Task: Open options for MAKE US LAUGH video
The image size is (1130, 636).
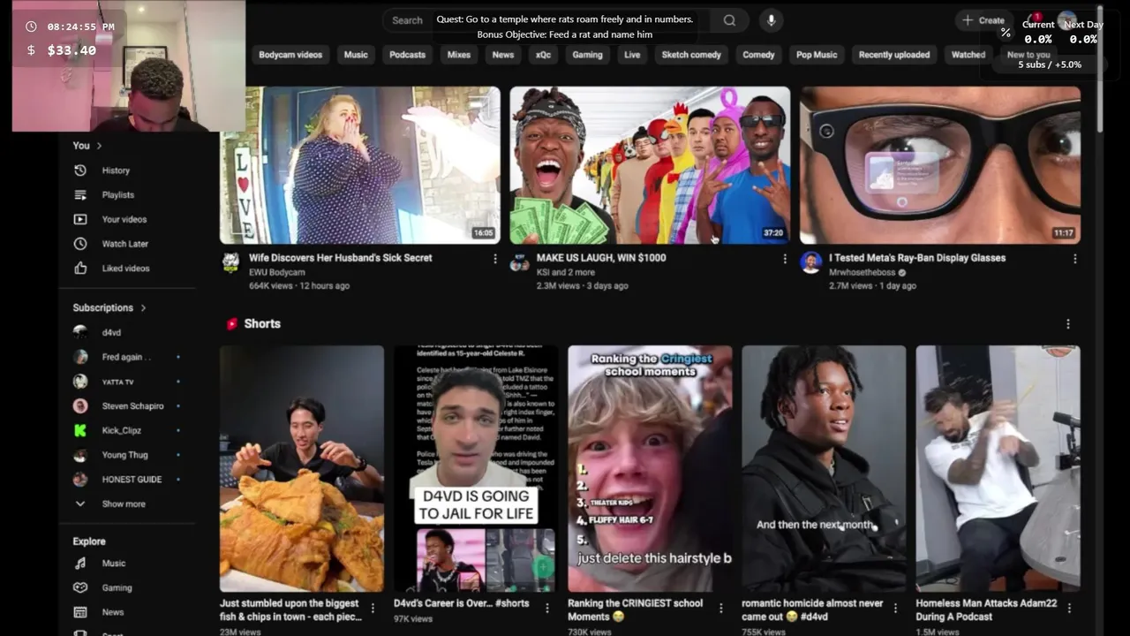Action: click(x=785, y=259)
